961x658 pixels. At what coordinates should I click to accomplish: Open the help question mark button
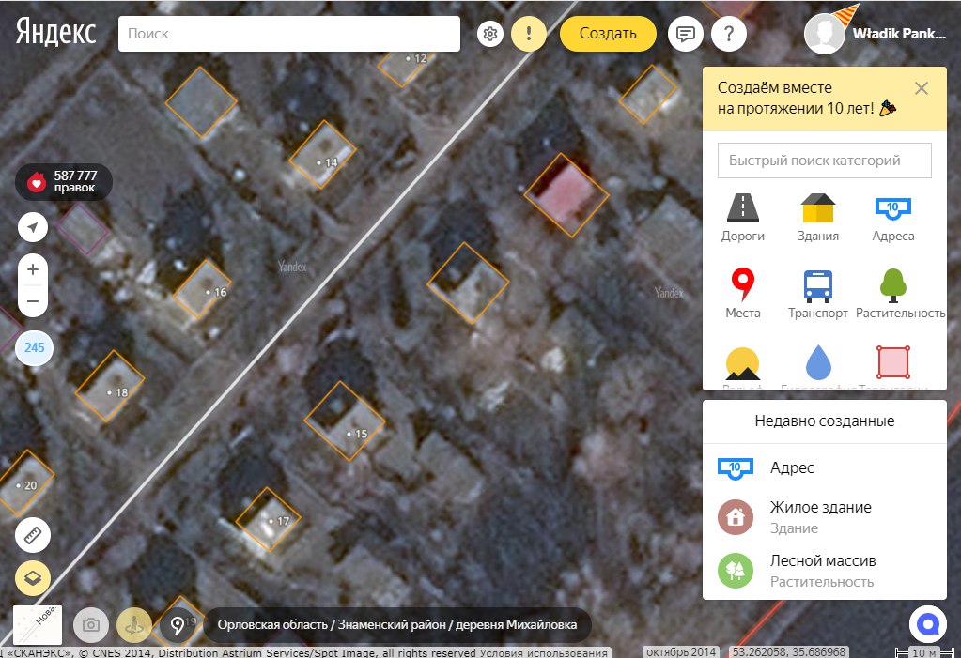[x=729, y=34]
